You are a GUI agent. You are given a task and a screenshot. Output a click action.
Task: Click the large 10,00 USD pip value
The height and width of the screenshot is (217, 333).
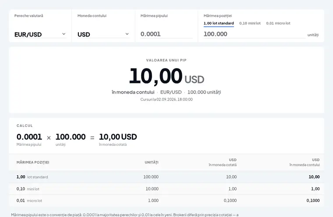(166, 76)
